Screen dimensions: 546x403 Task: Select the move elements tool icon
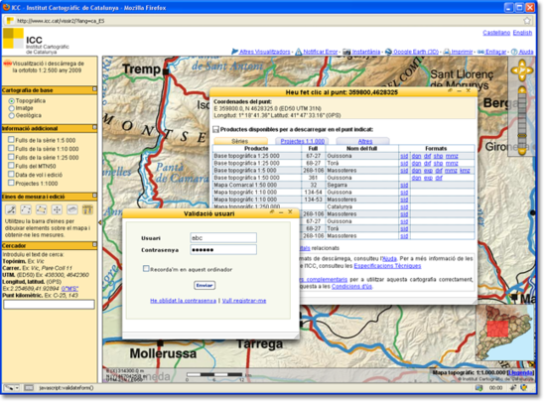(57, 209)
